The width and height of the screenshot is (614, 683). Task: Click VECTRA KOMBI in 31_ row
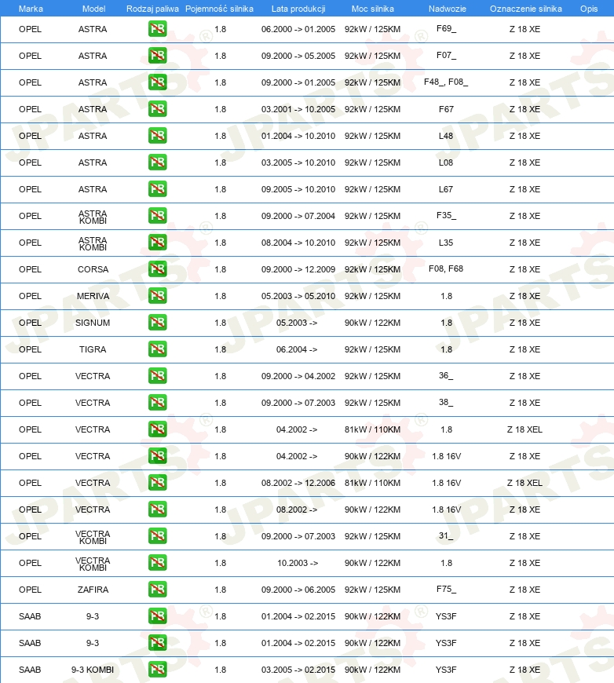93,537
